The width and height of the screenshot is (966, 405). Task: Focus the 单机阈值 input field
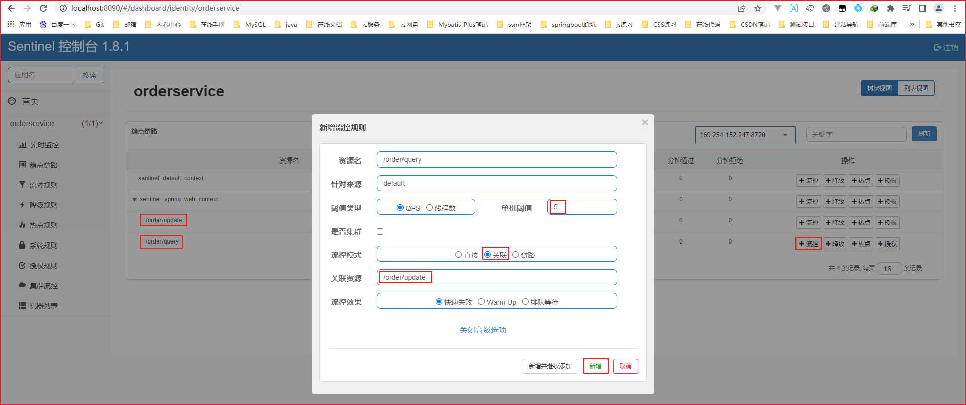[582, 207]
